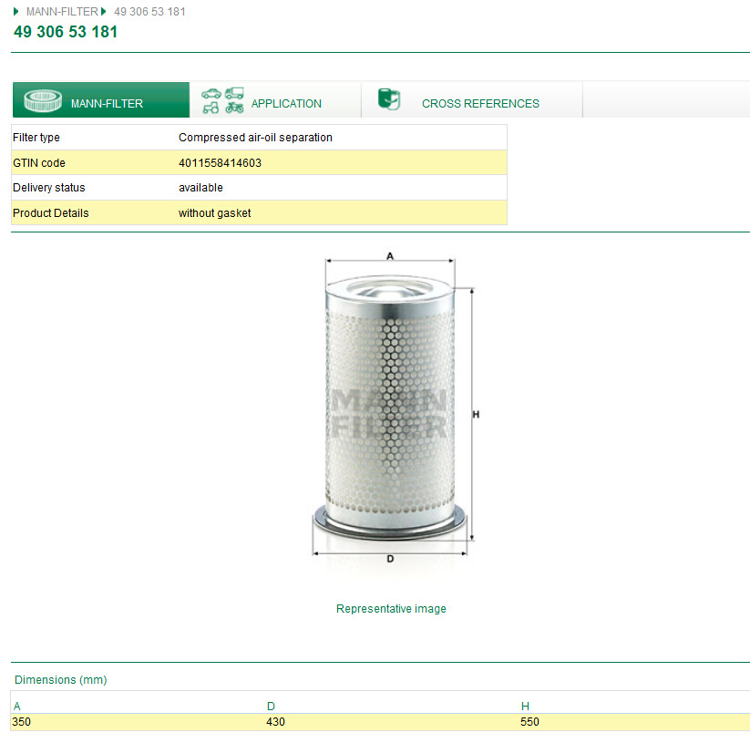Click the air filter icon in MANN-FILTER tab

[43, 100]
